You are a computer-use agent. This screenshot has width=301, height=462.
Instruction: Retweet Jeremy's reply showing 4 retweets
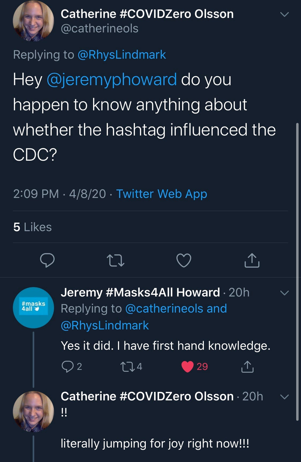tap(131, 366)
